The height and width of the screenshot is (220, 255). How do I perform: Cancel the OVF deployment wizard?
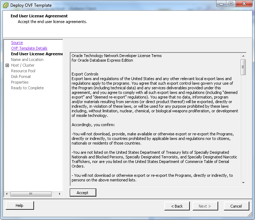point(236,206)
